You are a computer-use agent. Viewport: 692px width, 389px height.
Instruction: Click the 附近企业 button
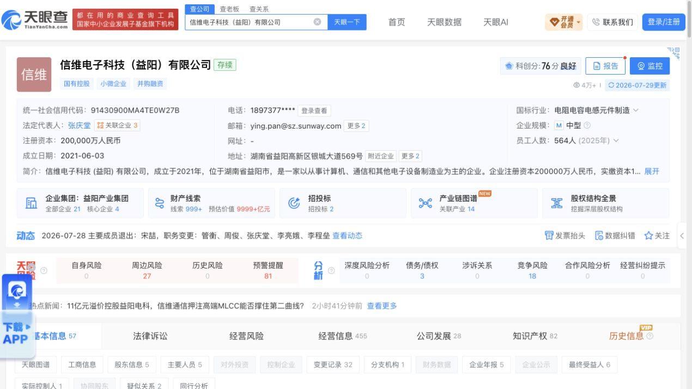pos(380,156)
